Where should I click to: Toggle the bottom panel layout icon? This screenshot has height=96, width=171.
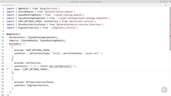point(164,2)
